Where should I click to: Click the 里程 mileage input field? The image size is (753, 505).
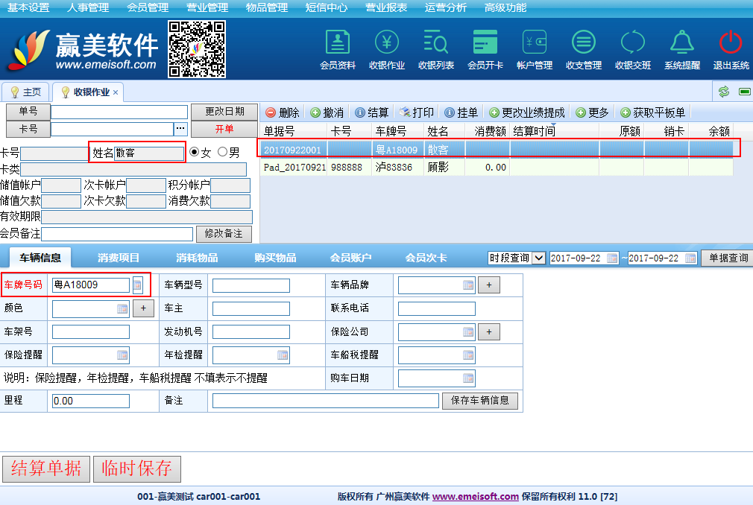pos(90,401)
